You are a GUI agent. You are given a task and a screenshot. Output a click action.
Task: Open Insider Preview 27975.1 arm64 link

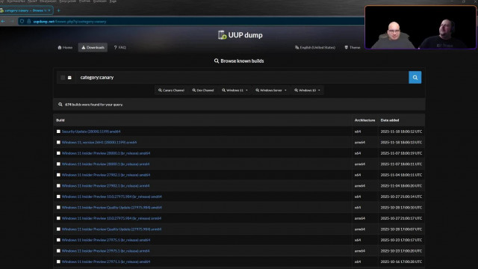pos(105,251)
